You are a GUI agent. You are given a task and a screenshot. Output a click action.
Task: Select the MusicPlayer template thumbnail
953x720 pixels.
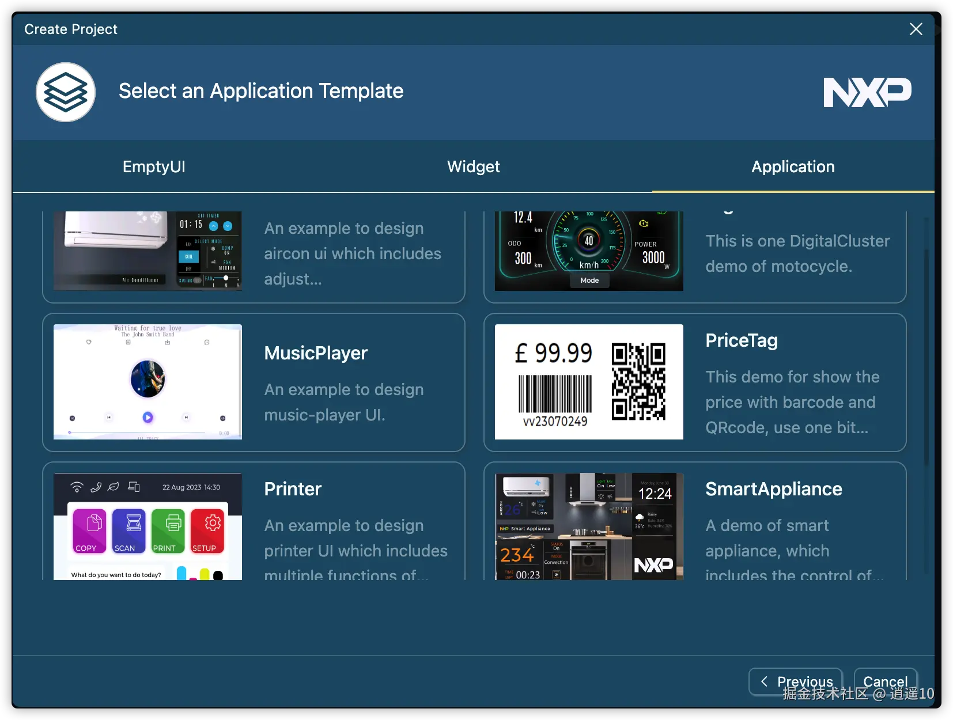[x=148, y=382]
